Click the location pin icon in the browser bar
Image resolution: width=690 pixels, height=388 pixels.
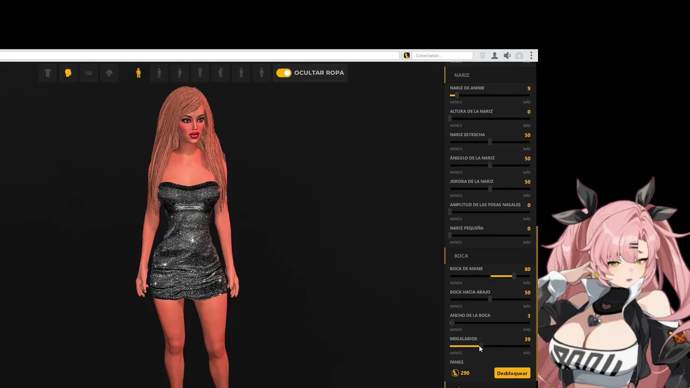(x=482, y=56)
